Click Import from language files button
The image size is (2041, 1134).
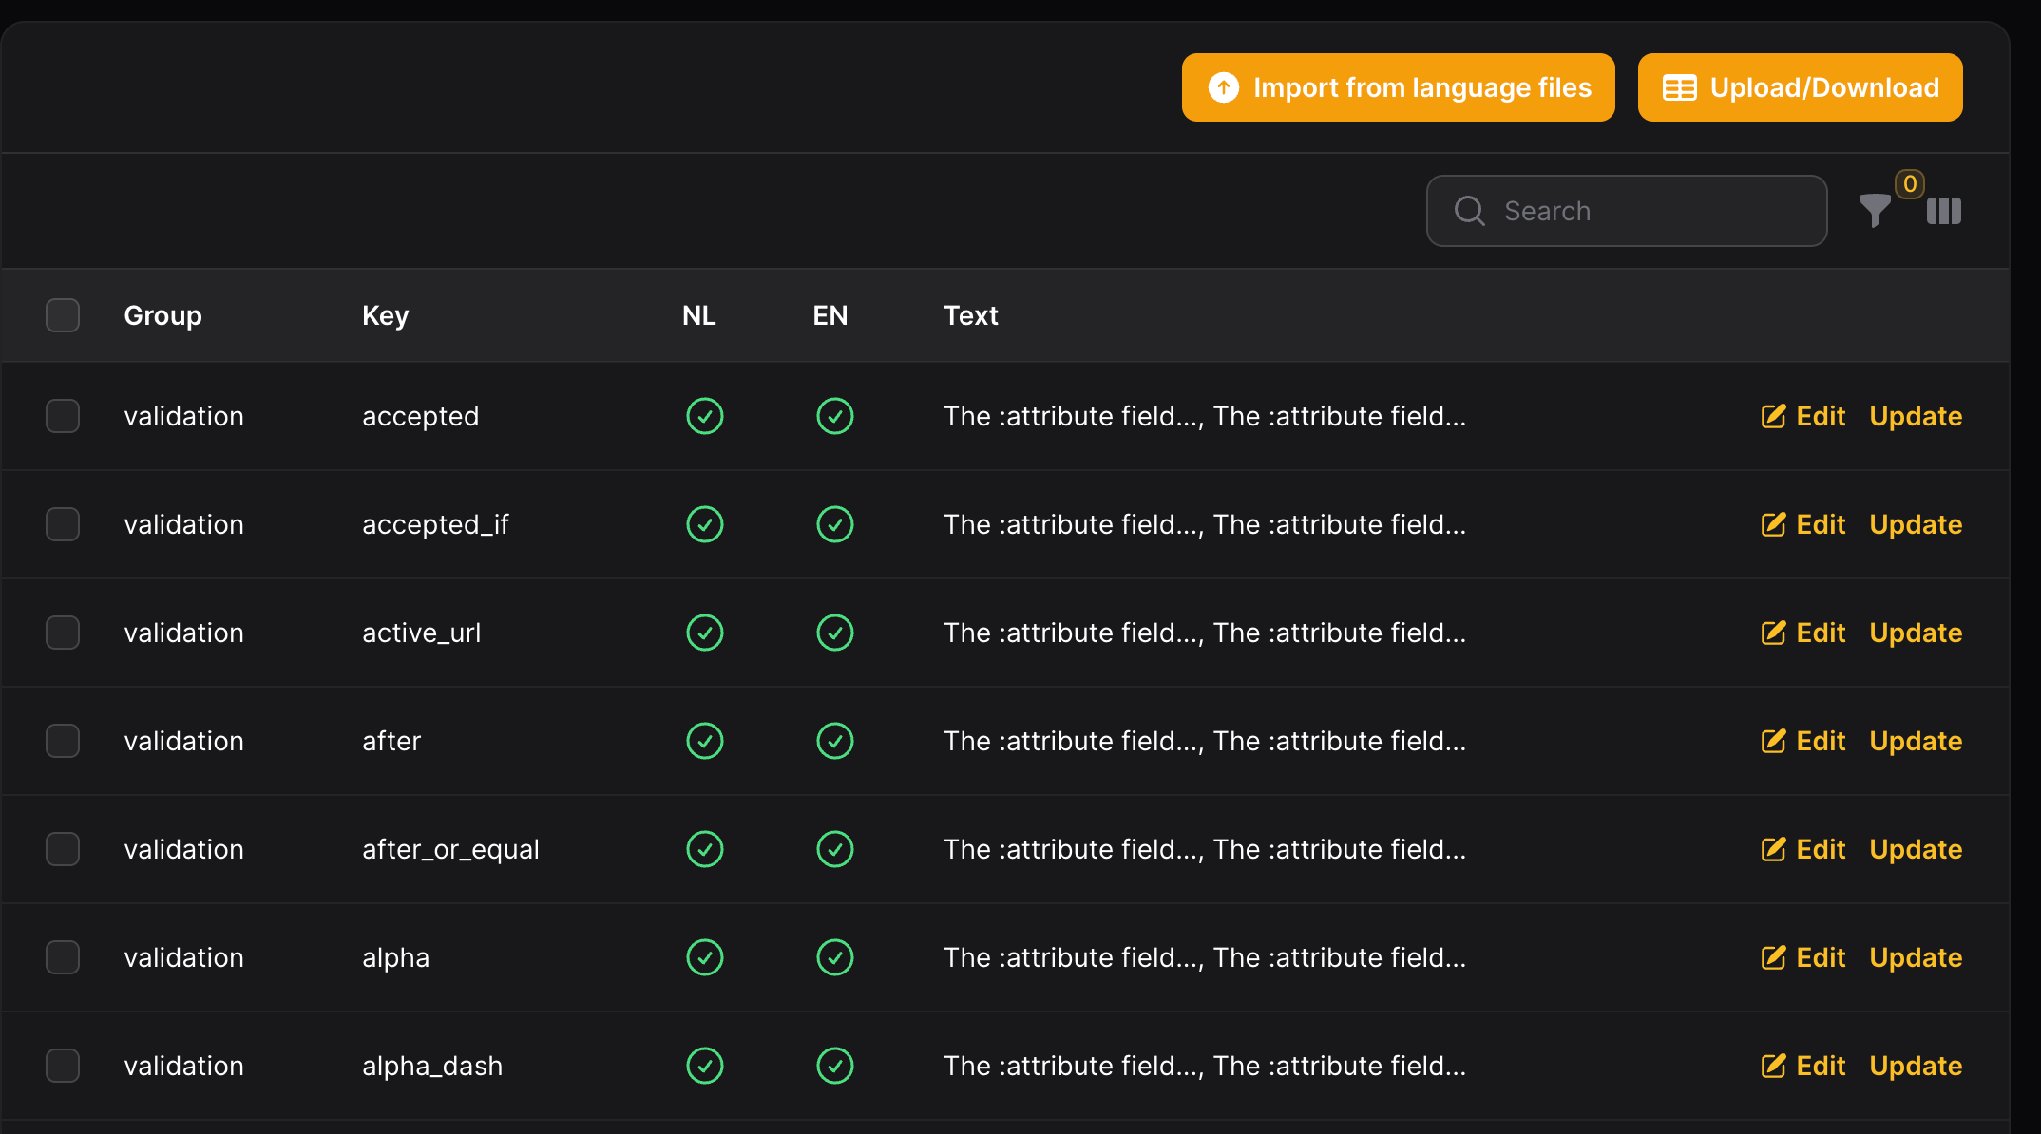1398,87
